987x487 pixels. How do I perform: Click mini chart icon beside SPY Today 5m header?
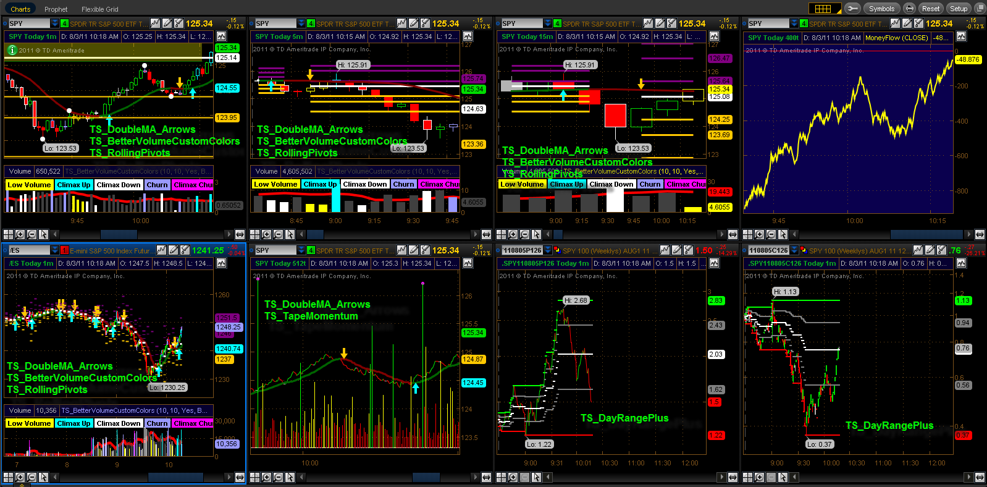[x=468, y=36]
